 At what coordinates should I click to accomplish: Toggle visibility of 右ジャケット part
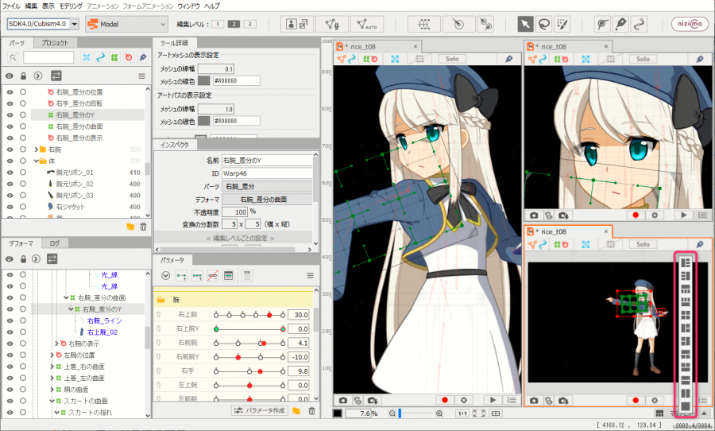[10, 207]
